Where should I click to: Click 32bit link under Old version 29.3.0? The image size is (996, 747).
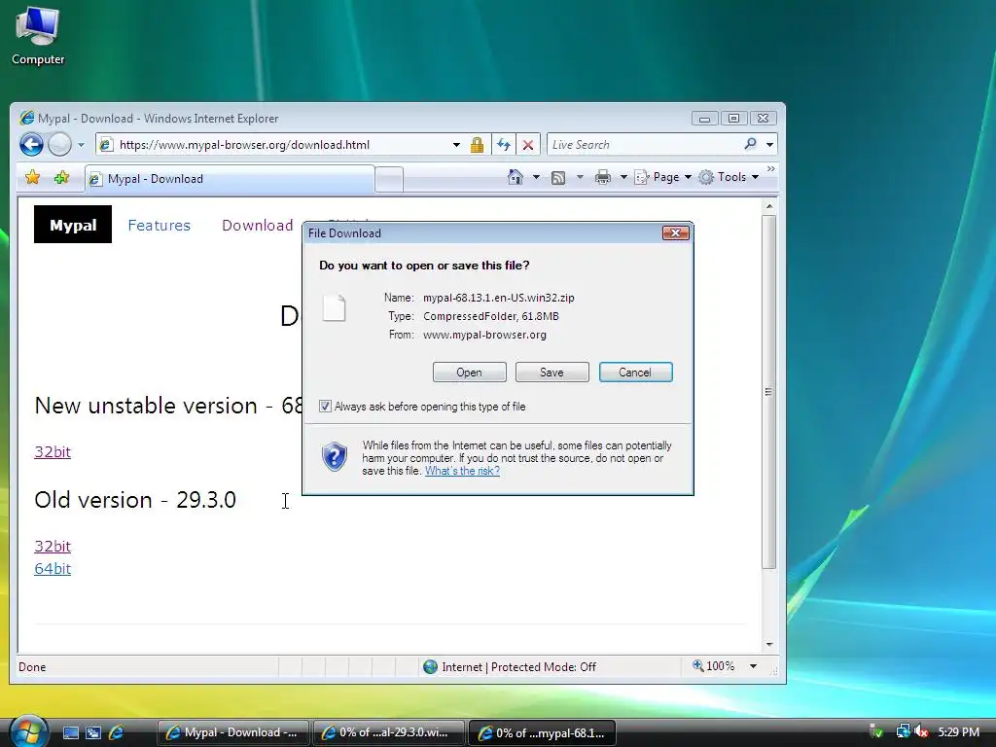click(53, 547)
